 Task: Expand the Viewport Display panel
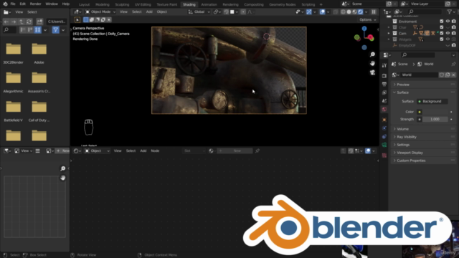423,153
